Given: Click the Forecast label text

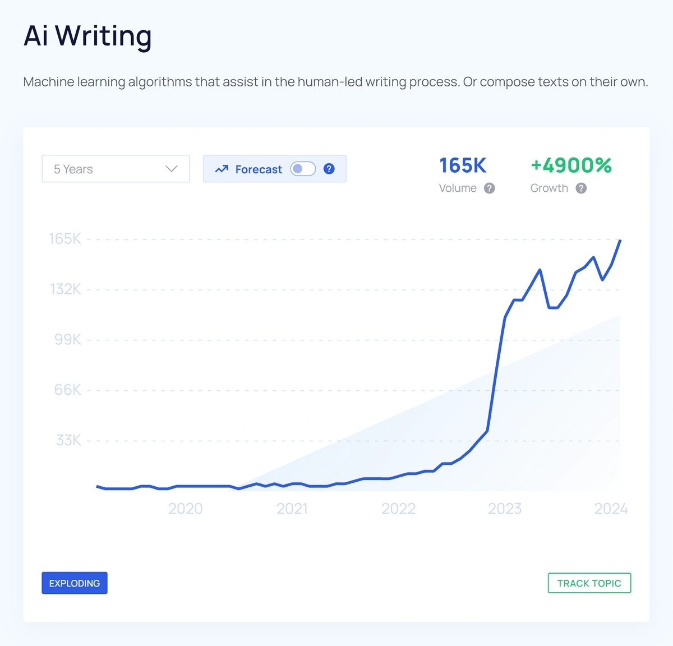Looking at the screenshot, I should pyautogui.click(x=259, y=169).
